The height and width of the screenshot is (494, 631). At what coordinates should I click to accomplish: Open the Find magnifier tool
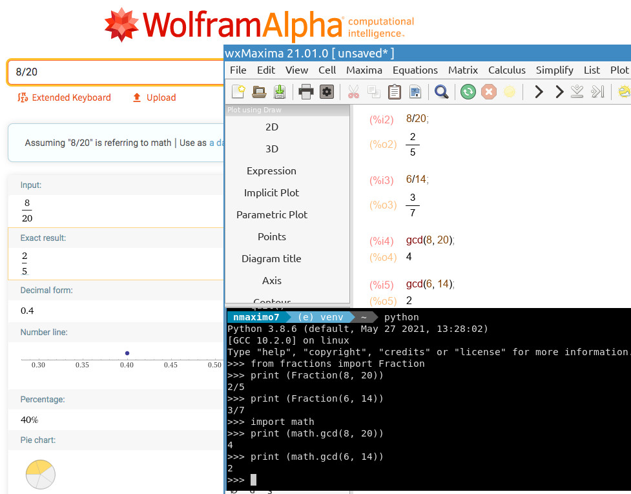[441, 92]
